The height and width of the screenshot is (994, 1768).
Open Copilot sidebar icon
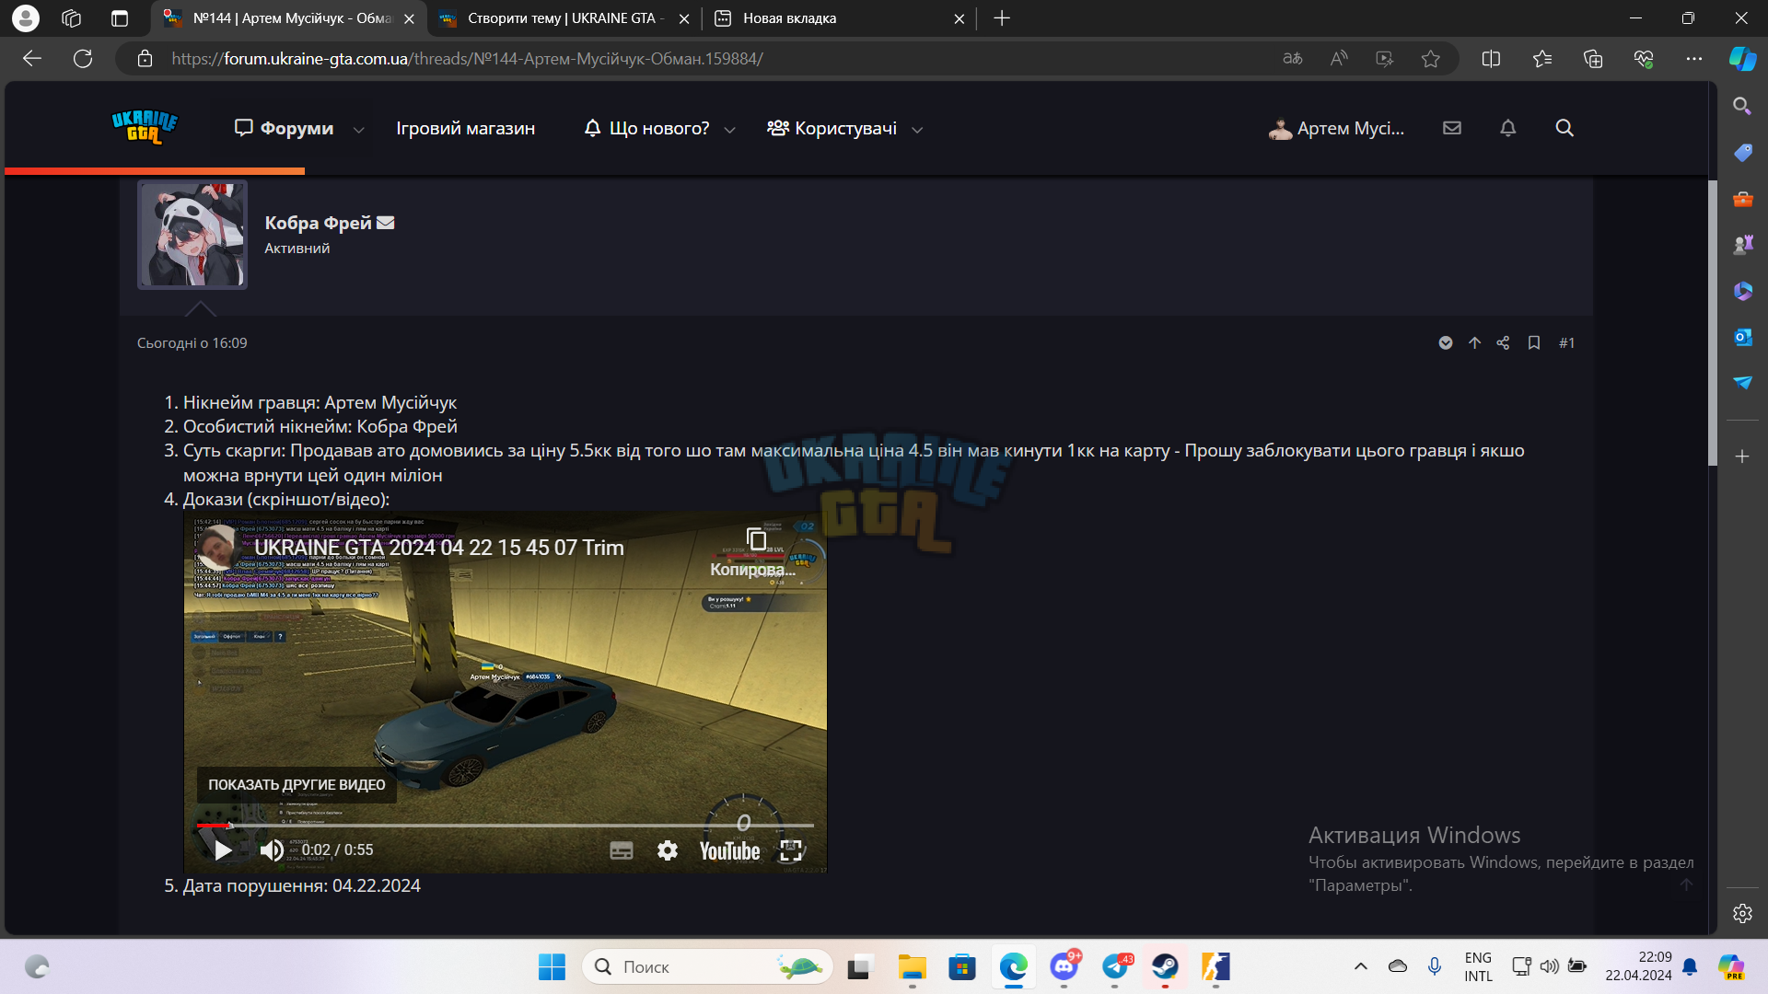[1742, 59]
